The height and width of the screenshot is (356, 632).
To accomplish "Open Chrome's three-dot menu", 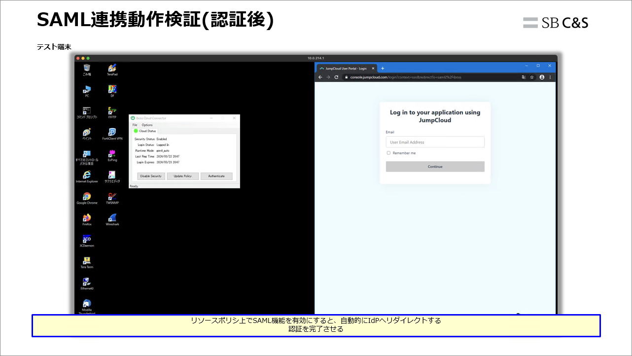I will click(x=550, y=77).
